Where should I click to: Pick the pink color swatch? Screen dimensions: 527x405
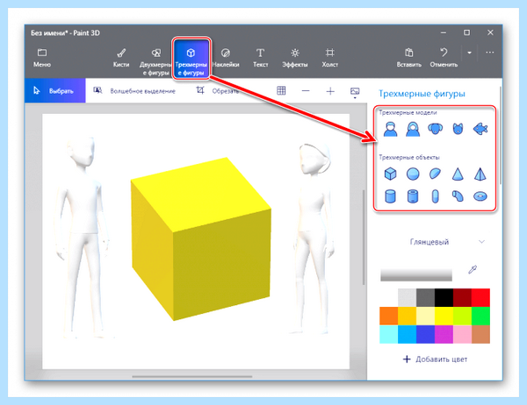point(462,335)
